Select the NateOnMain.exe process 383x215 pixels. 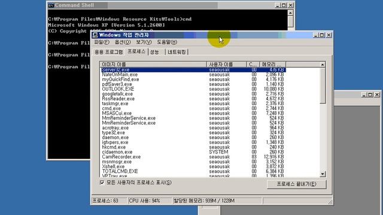(120, 75)
